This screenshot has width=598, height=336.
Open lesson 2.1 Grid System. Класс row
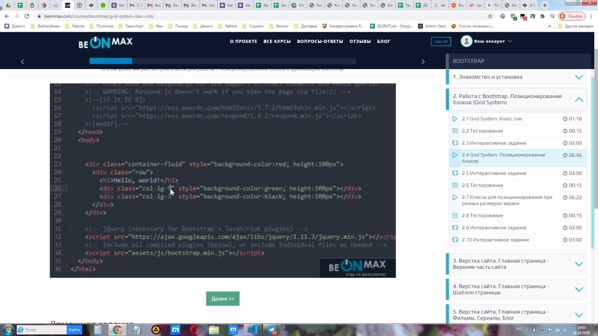[x=492, y=119]
